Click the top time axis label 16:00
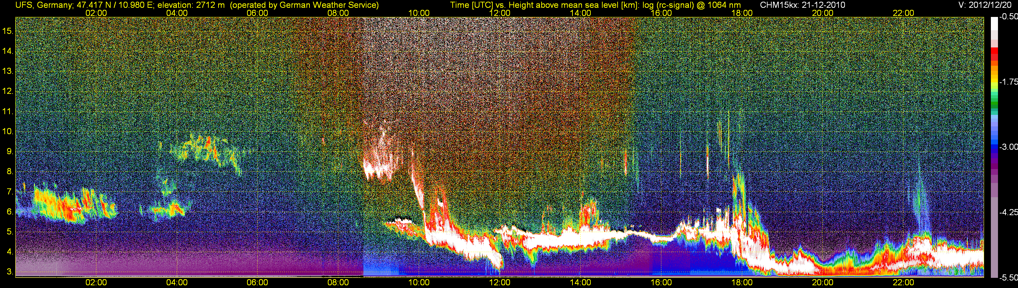Image resolution: width=1018 pixels, height=288 pixels. (661, 13)
